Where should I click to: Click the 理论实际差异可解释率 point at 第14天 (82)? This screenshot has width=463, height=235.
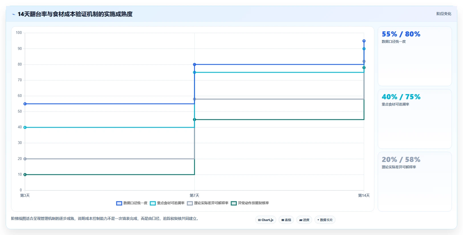pyautogui.click(x=364, y=61)
